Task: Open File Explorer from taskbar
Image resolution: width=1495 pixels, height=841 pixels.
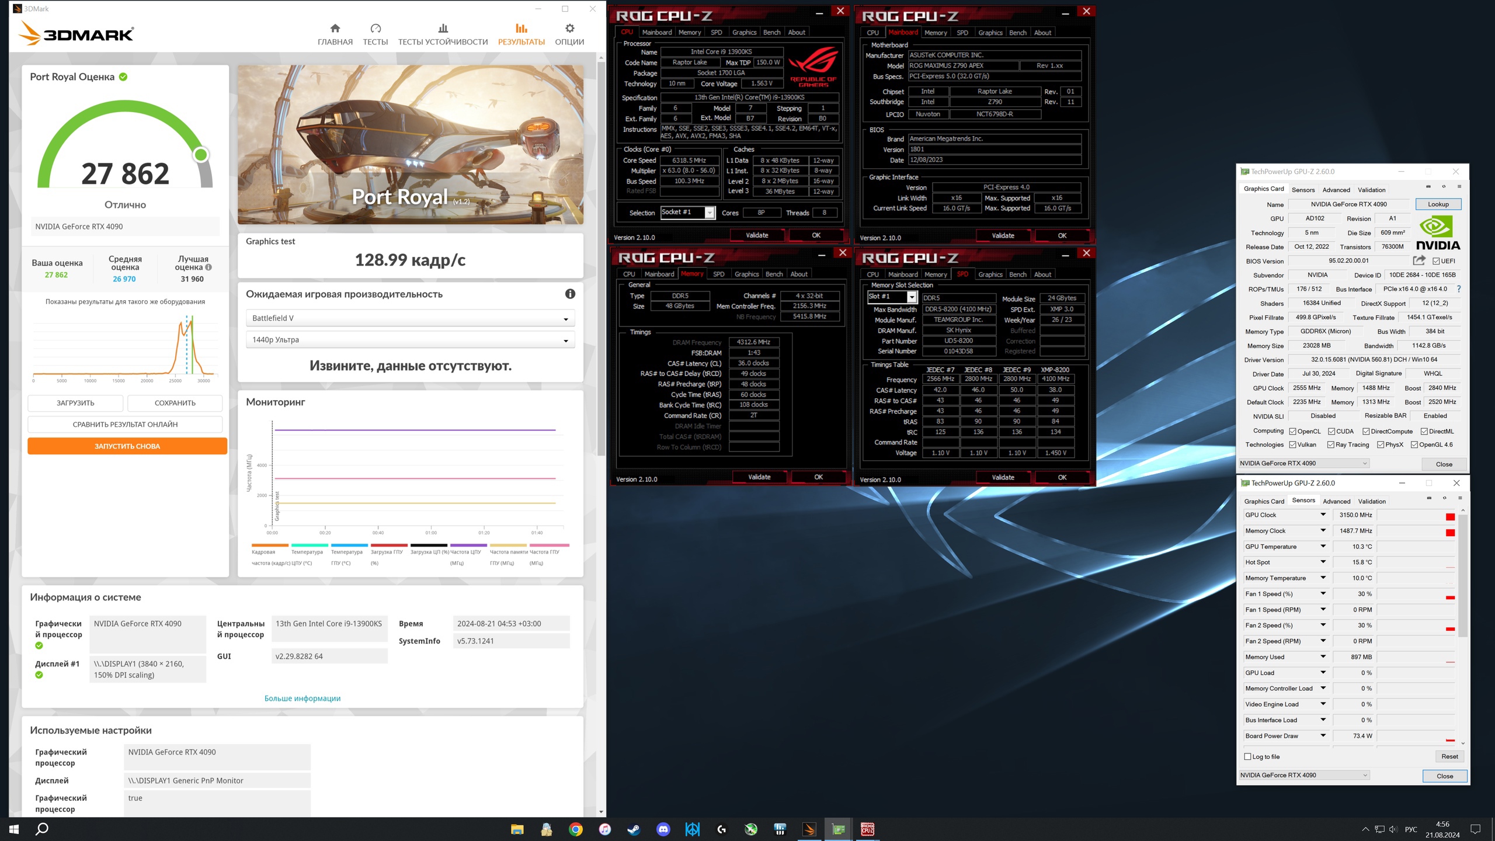Action: click(x=517, y=829)
